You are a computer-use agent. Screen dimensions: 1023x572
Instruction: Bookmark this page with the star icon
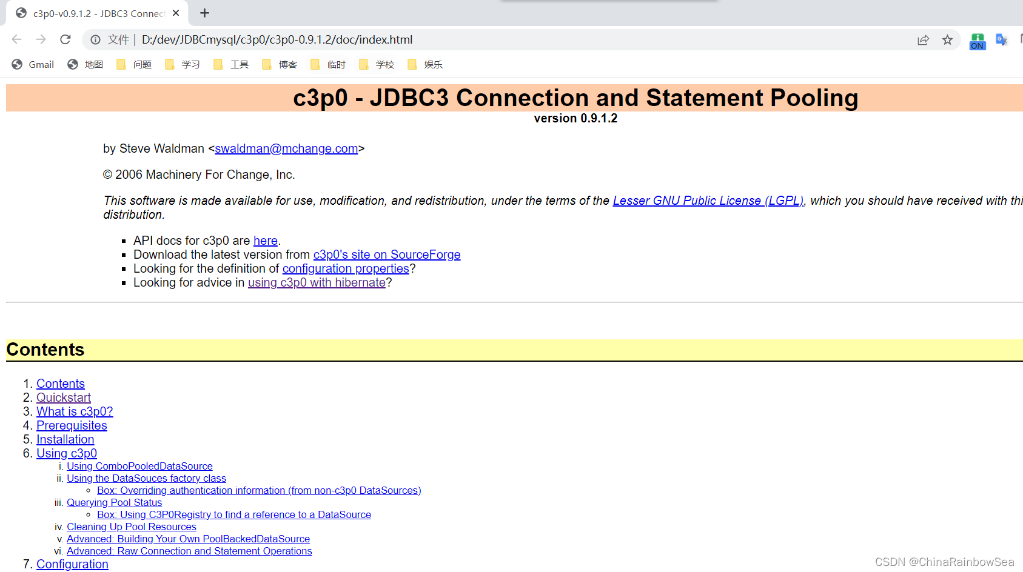(x=947, y=40)
